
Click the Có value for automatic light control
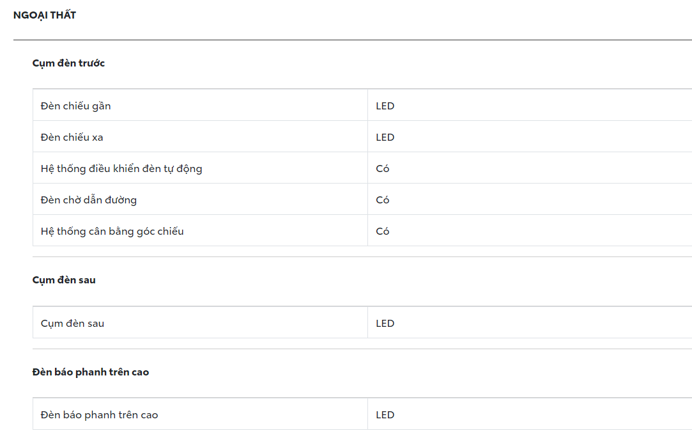pyautogui.click(x=383, y=169)
